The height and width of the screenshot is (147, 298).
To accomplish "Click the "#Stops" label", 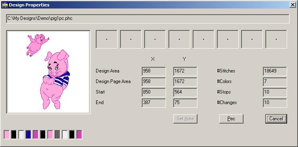I will [224, 92].
